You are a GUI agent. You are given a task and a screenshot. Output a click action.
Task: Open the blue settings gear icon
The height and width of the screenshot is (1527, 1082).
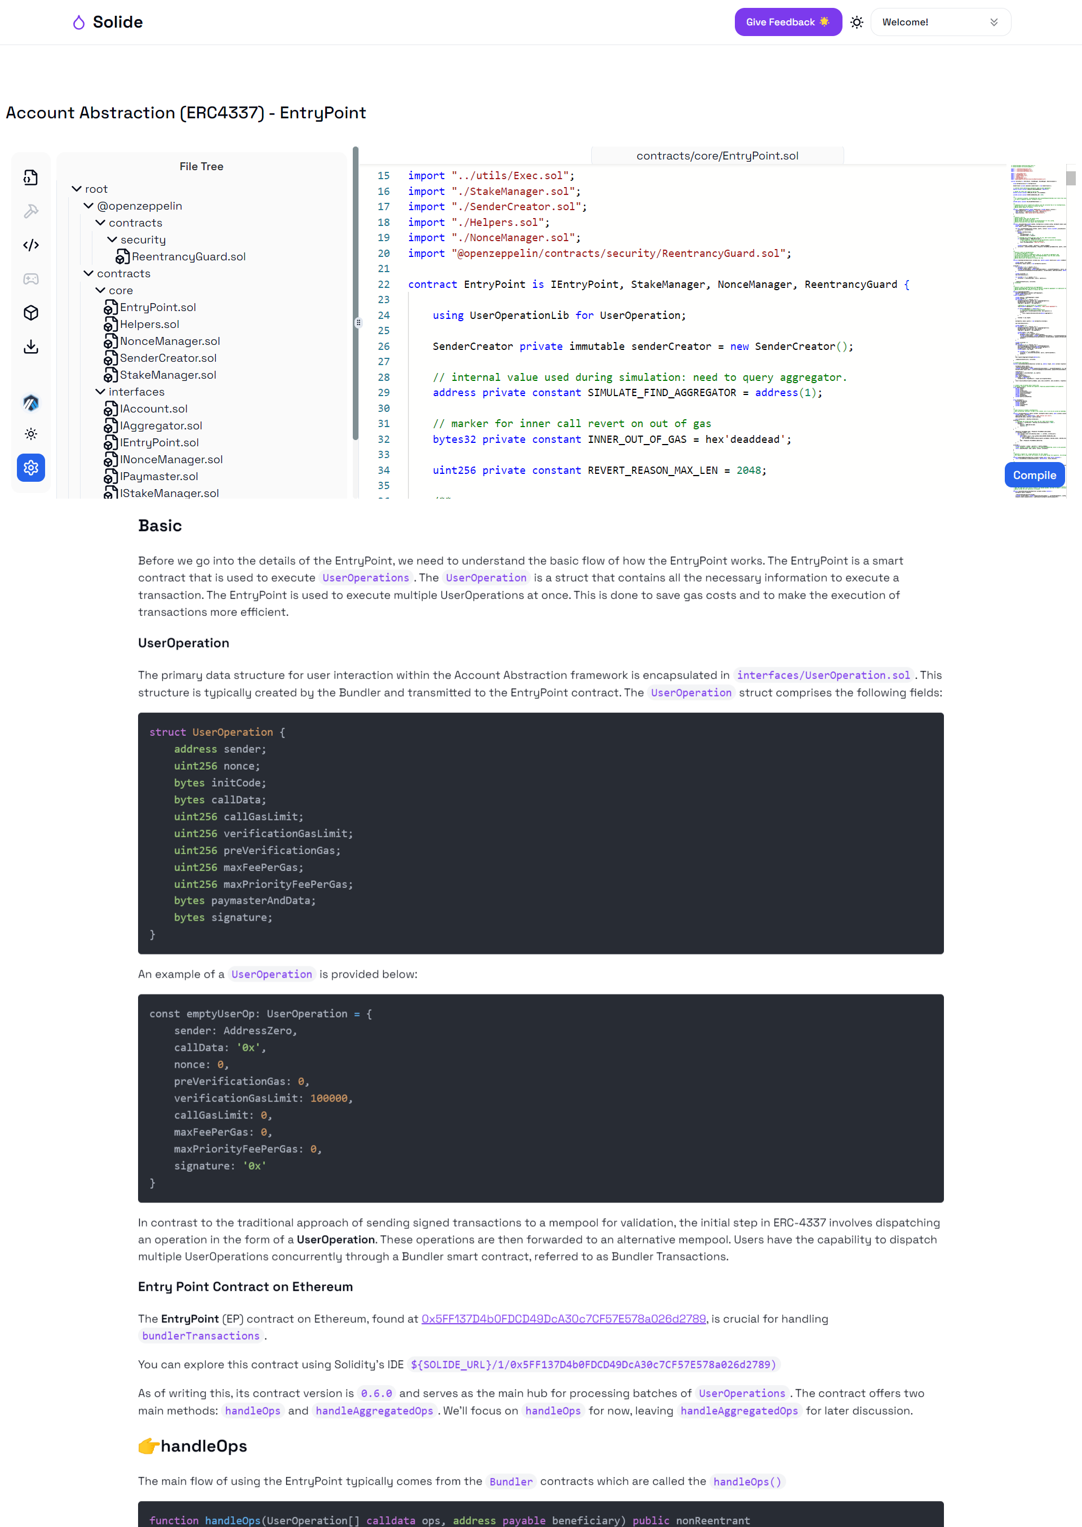pyautogui.click(x=30, y=468)
